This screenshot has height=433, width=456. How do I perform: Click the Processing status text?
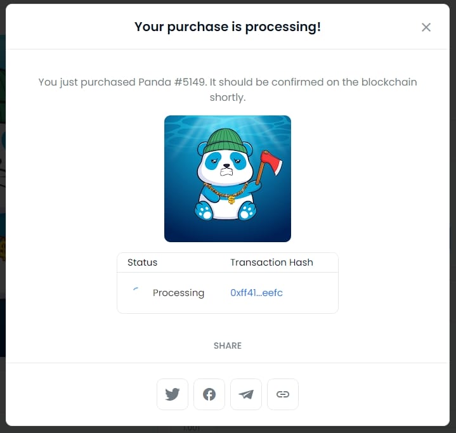pyautogui.click(x=178, y=293)
